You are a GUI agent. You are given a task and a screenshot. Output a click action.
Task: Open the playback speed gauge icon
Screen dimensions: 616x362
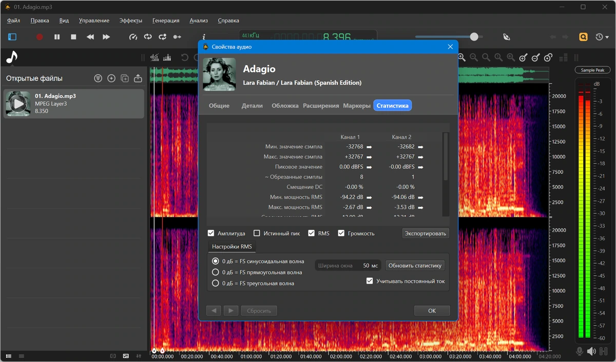point(133,37)
